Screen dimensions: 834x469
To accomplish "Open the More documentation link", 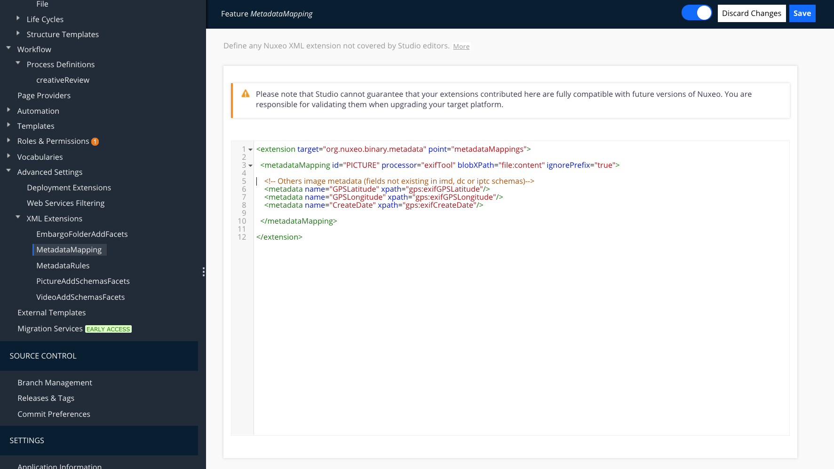I will coord(461,46).
